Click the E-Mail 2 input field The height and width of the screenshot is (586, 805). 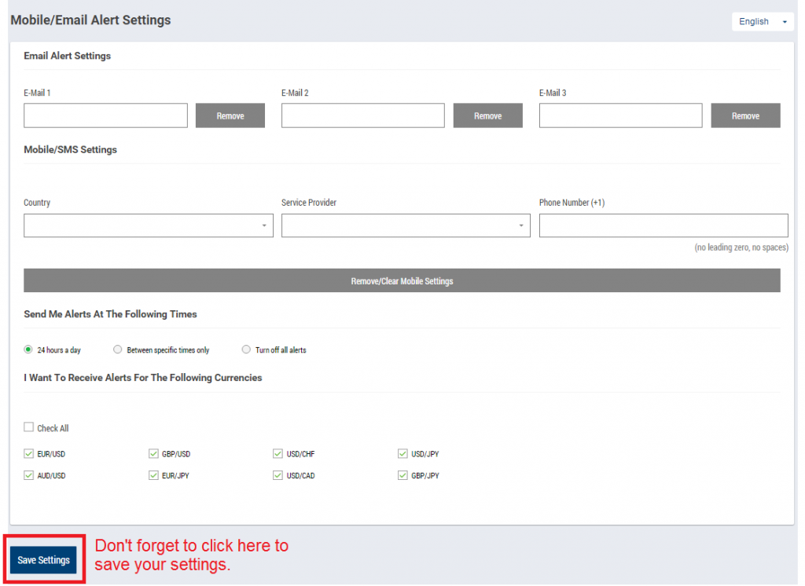click(362, 115)
